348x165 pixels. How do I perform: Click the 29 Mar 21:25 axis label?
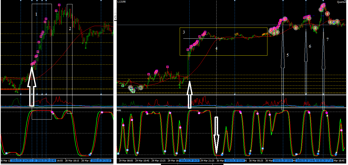207,160
